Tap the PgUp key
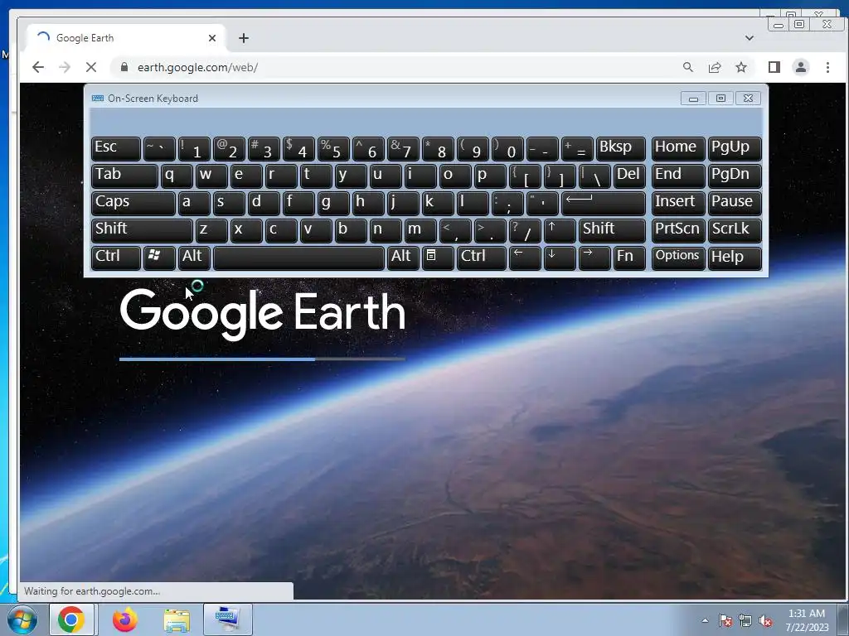849x636 pixels. pos(735,148)
